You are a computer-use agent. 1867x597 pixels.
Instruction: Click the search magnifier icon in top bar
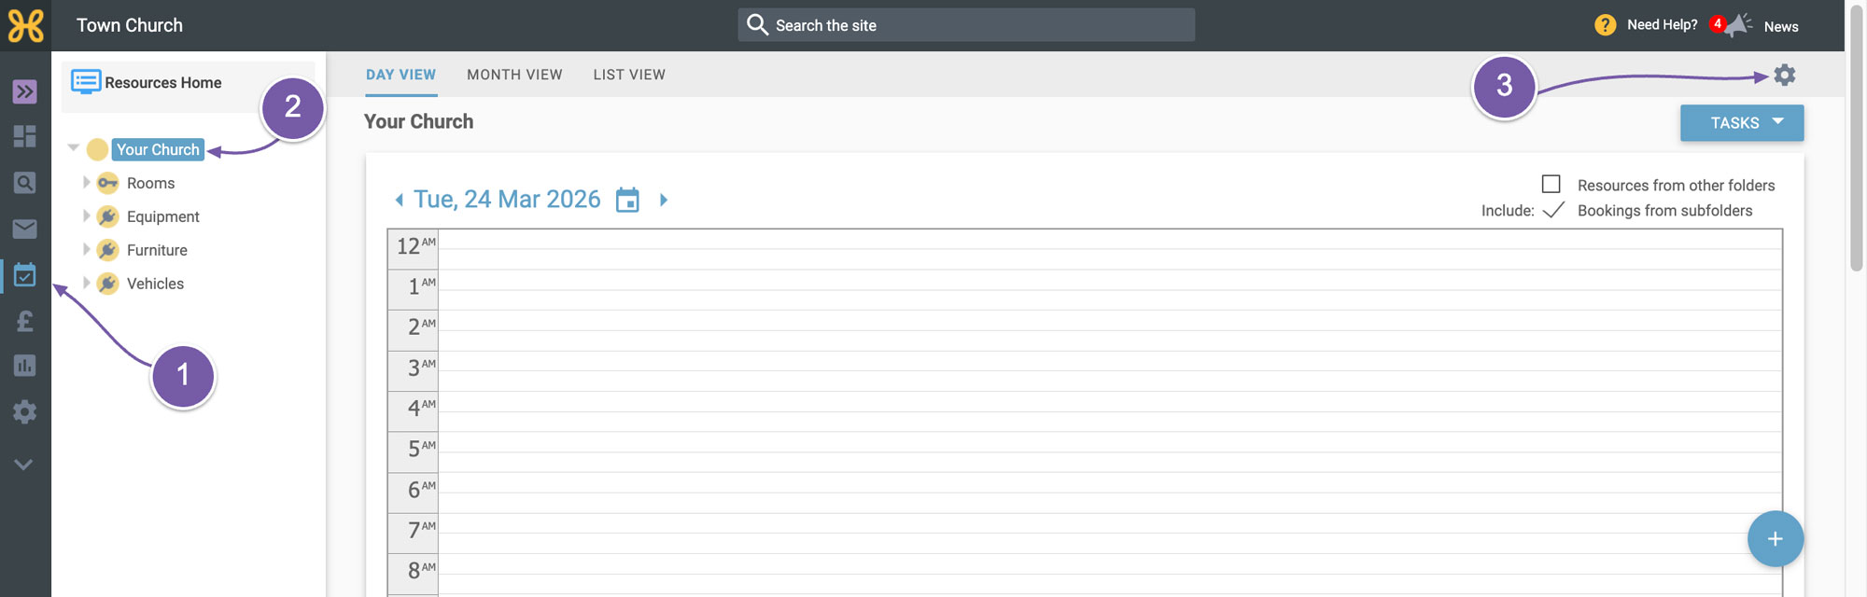pos(757,24)
